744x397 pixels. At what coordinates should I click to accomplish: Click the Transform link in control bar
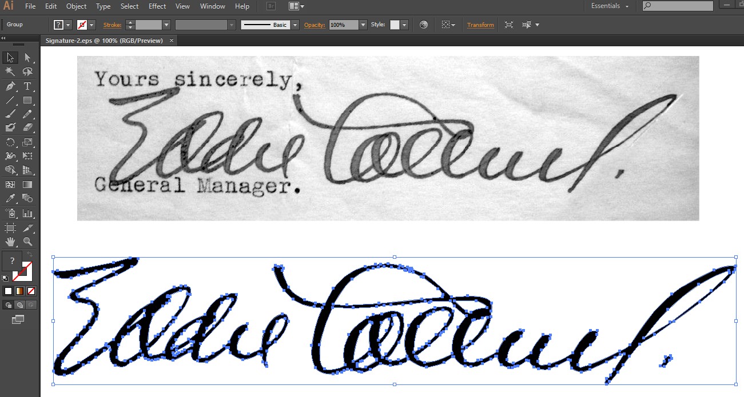coord(480,25)
